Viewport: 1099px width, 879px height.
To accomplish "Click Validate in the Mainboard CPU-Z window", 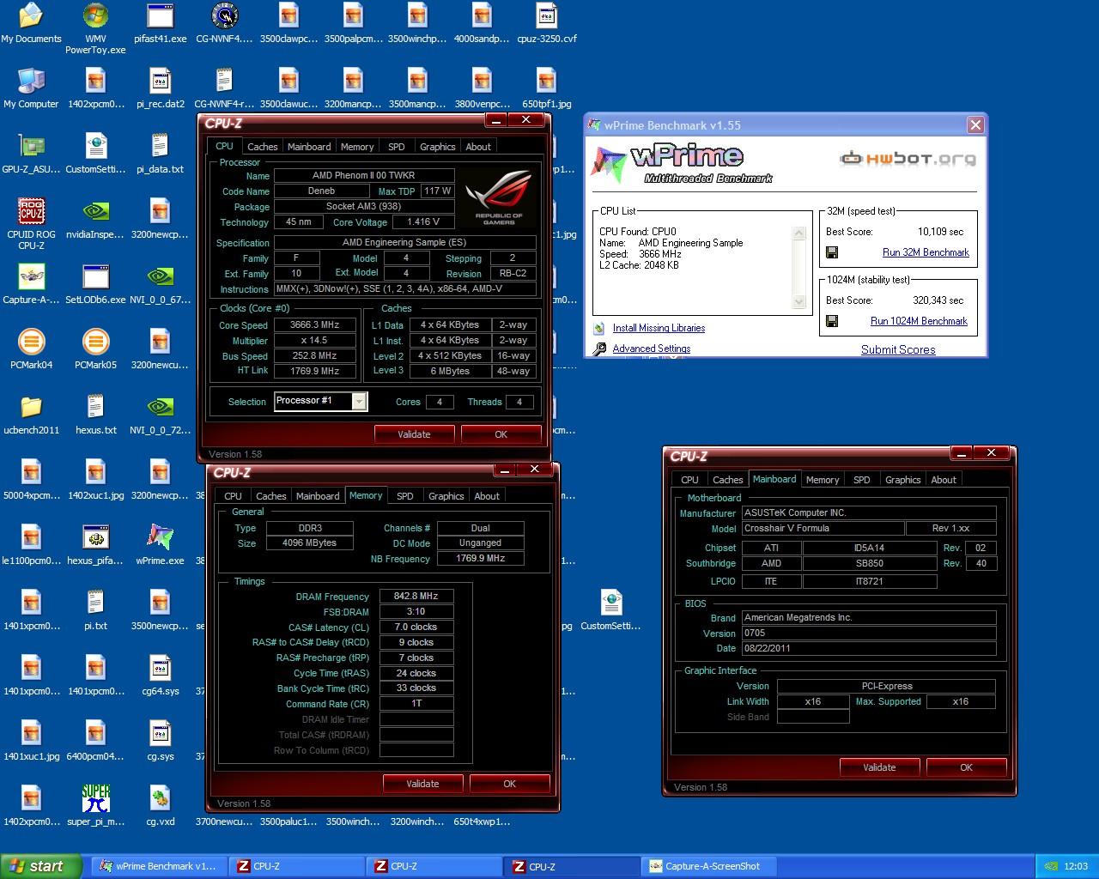I will 879,767.
